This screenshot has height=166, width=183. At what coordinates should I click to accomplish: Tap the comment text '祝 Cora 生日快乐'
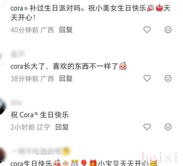point(39,115)
